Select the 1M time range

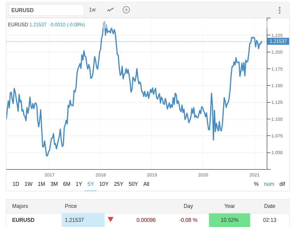tap(41, 184)
